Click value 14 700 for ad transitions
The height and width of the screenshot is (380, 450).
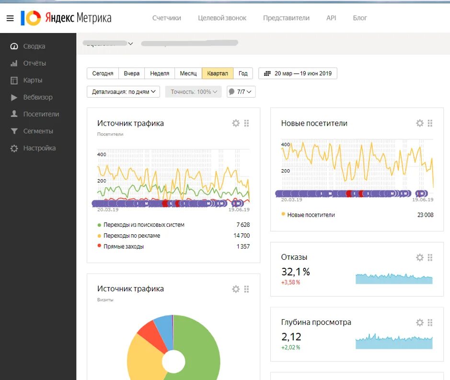point(242,236)
